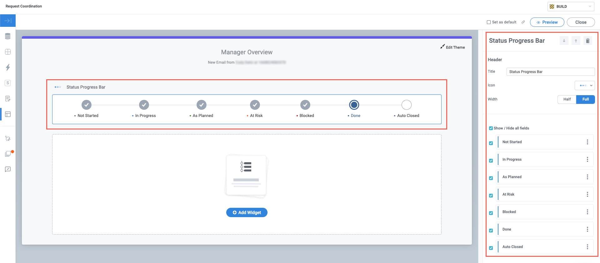Viewport: 600px width, 263px height.
Task: Expand sidebar with the blue arrow icon
Action: pyautogui.click(x=8, y=21)
